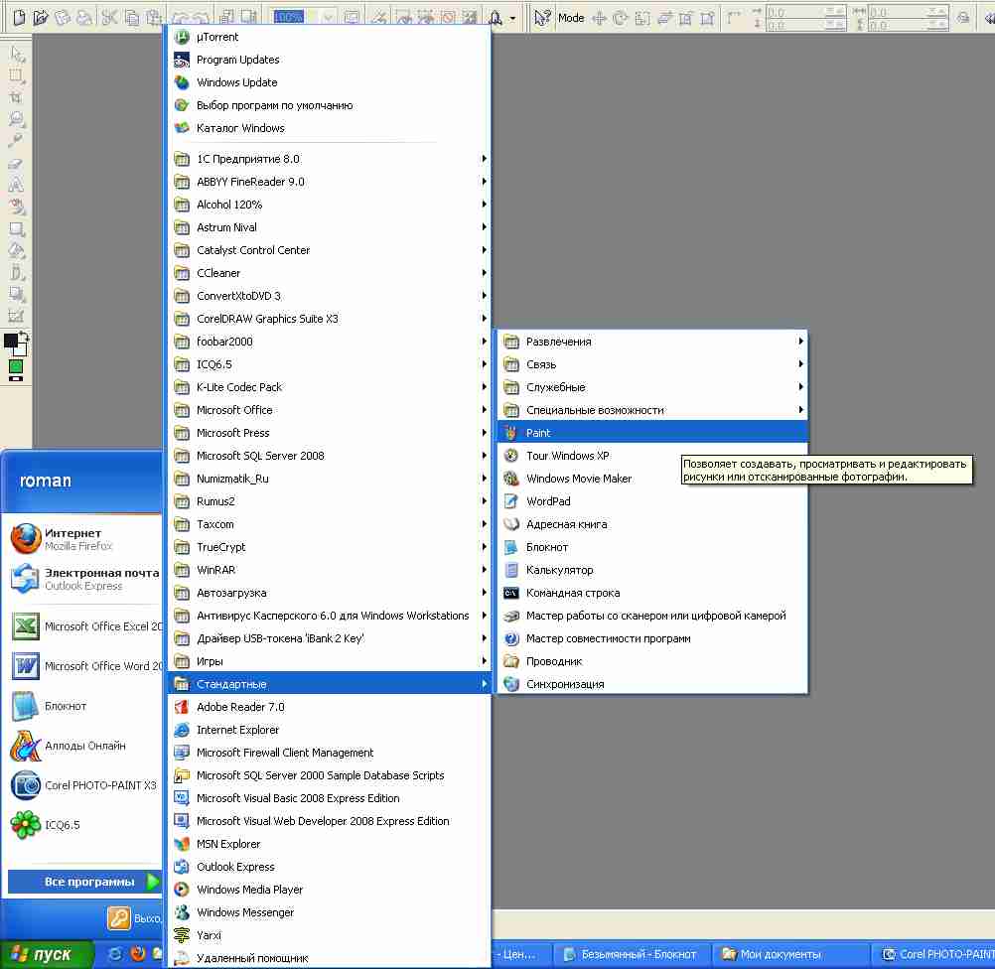Open Проводник

click(x=652, y=661)
